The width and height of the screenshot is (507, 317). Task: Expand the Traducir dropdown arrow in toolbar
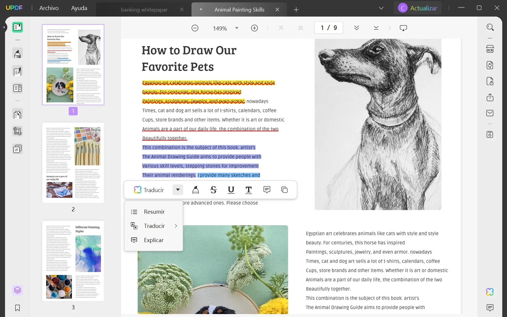(178, 190)
